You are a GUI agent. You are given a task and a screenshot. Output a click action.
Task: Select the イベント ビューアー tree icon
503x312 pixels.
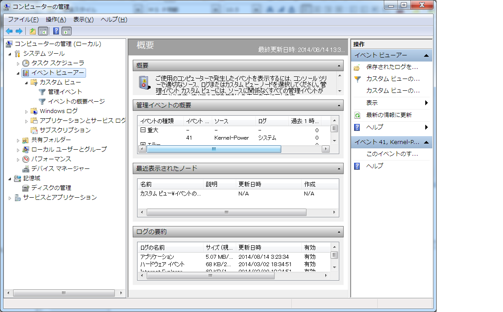tap(26, 73)
